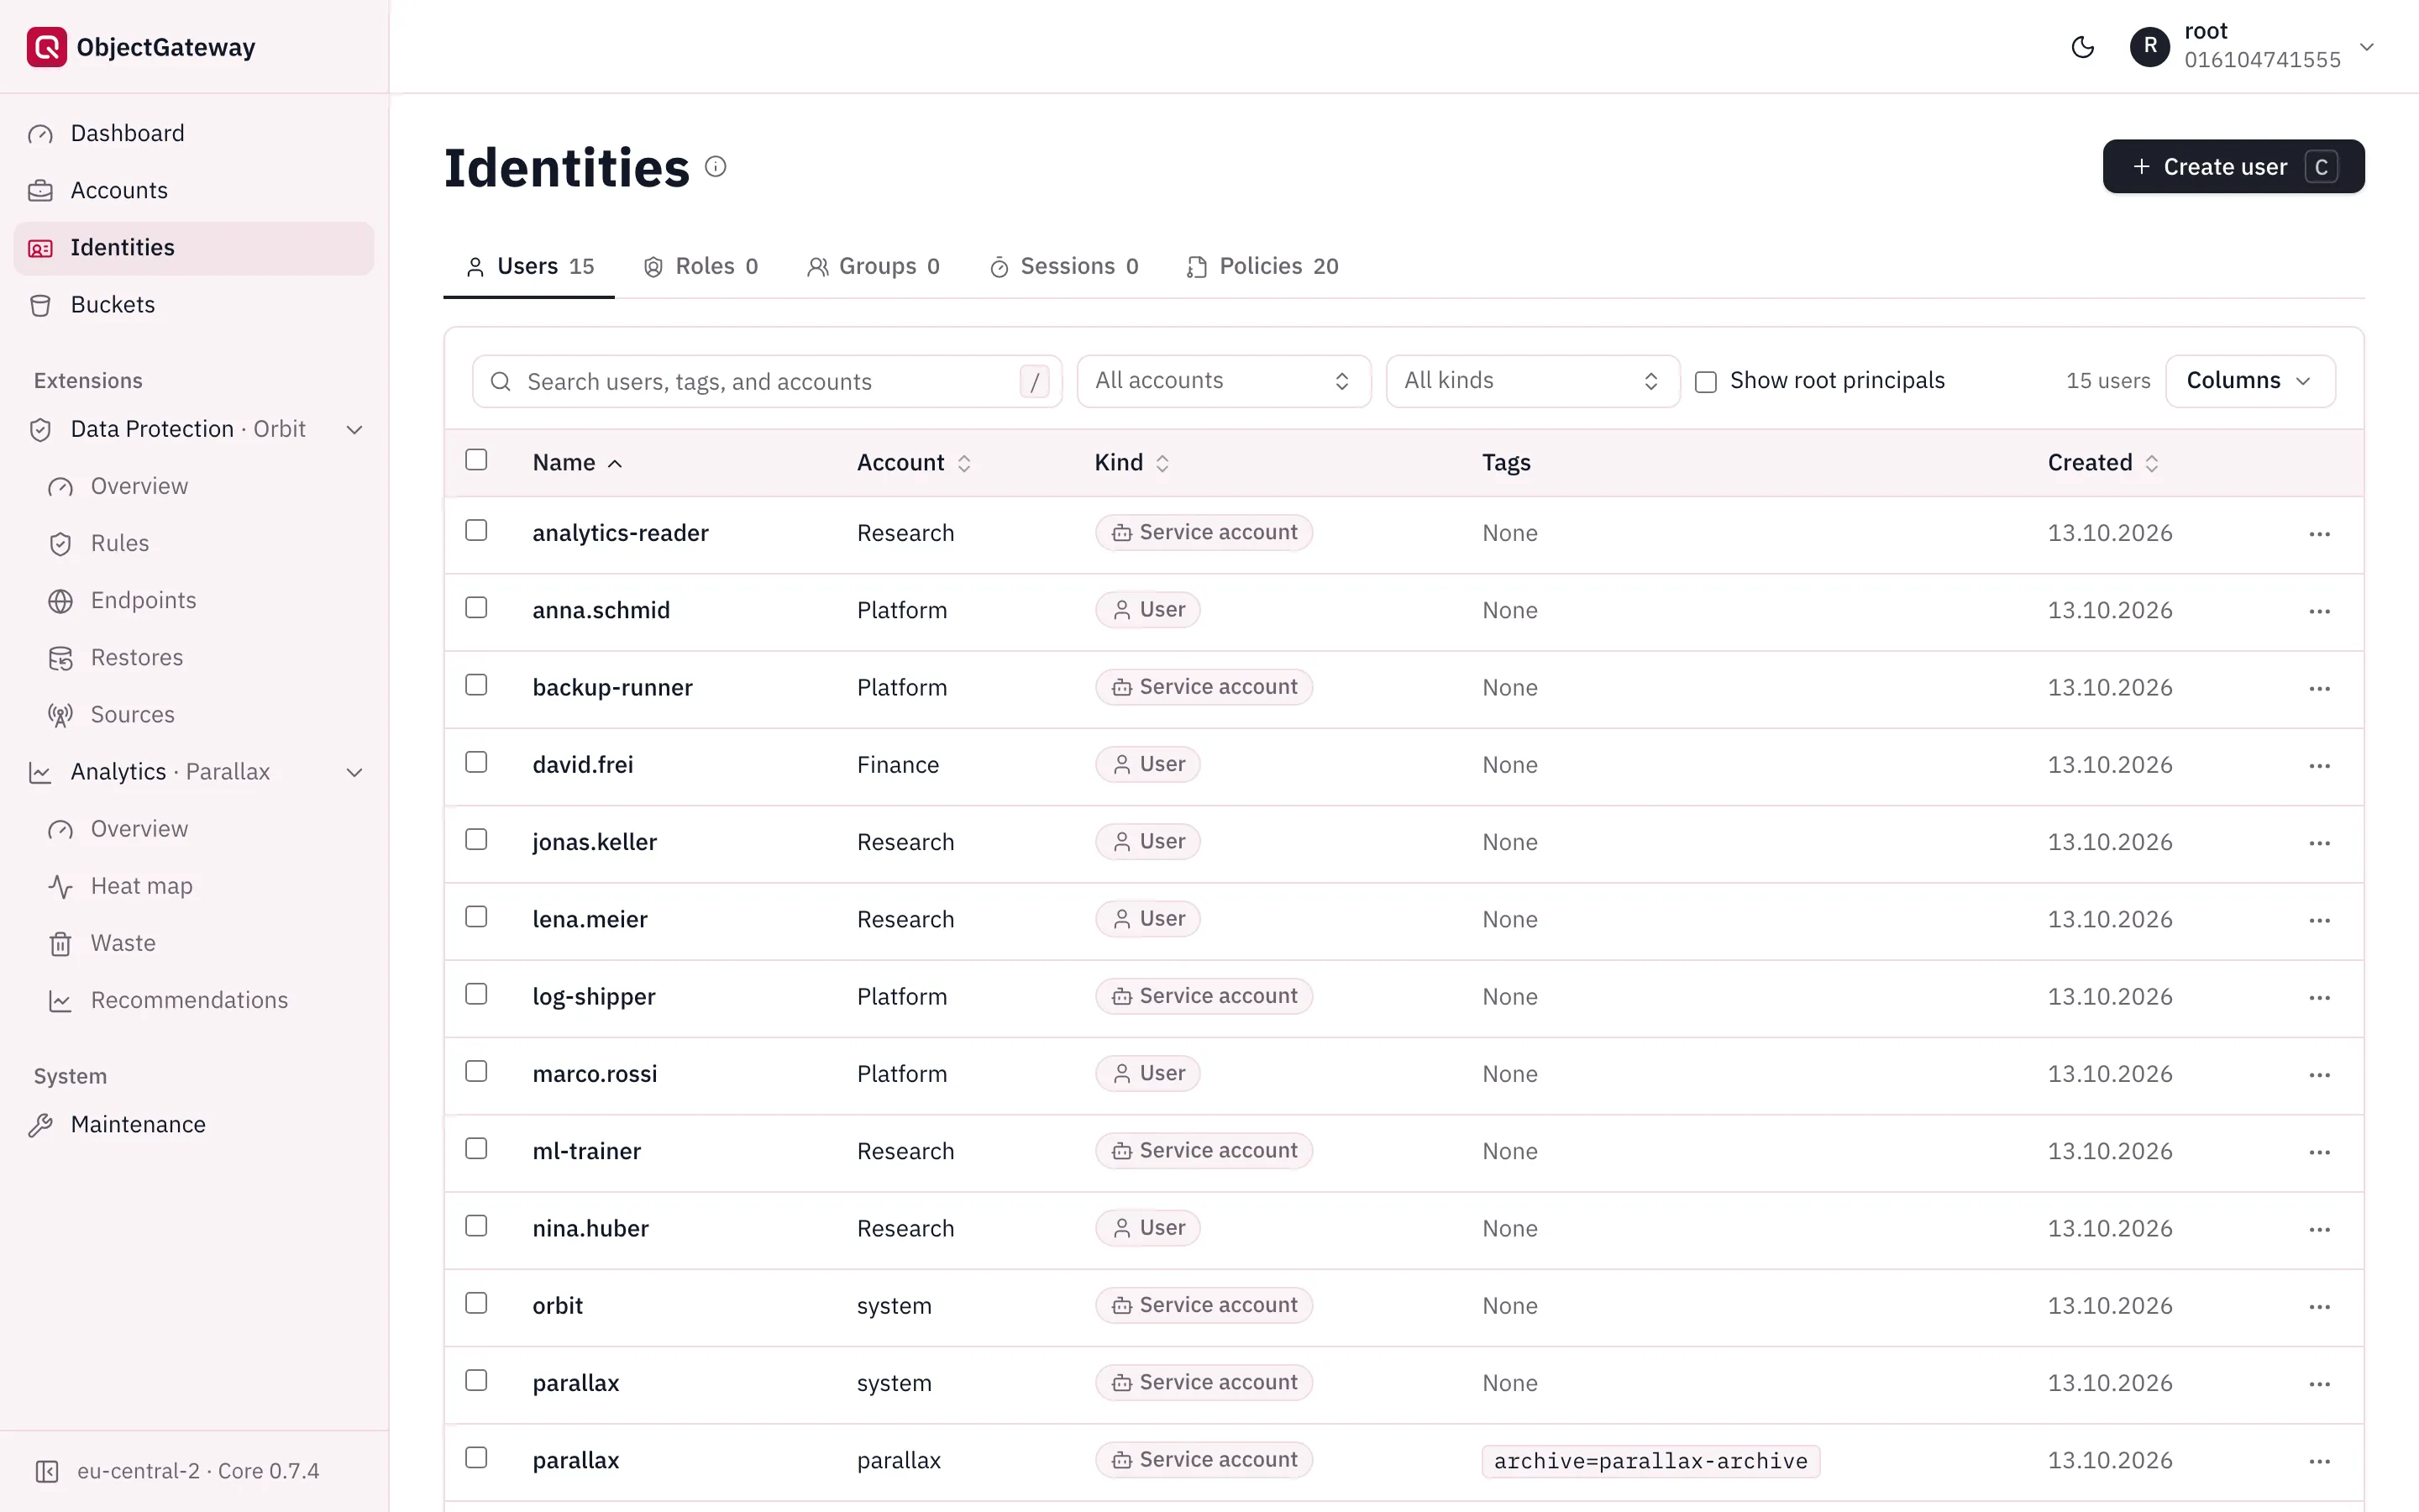Collapse the Data Protection · Orbit section
The height and width of the screenshot is (1512, 2419).
[354, 430]
